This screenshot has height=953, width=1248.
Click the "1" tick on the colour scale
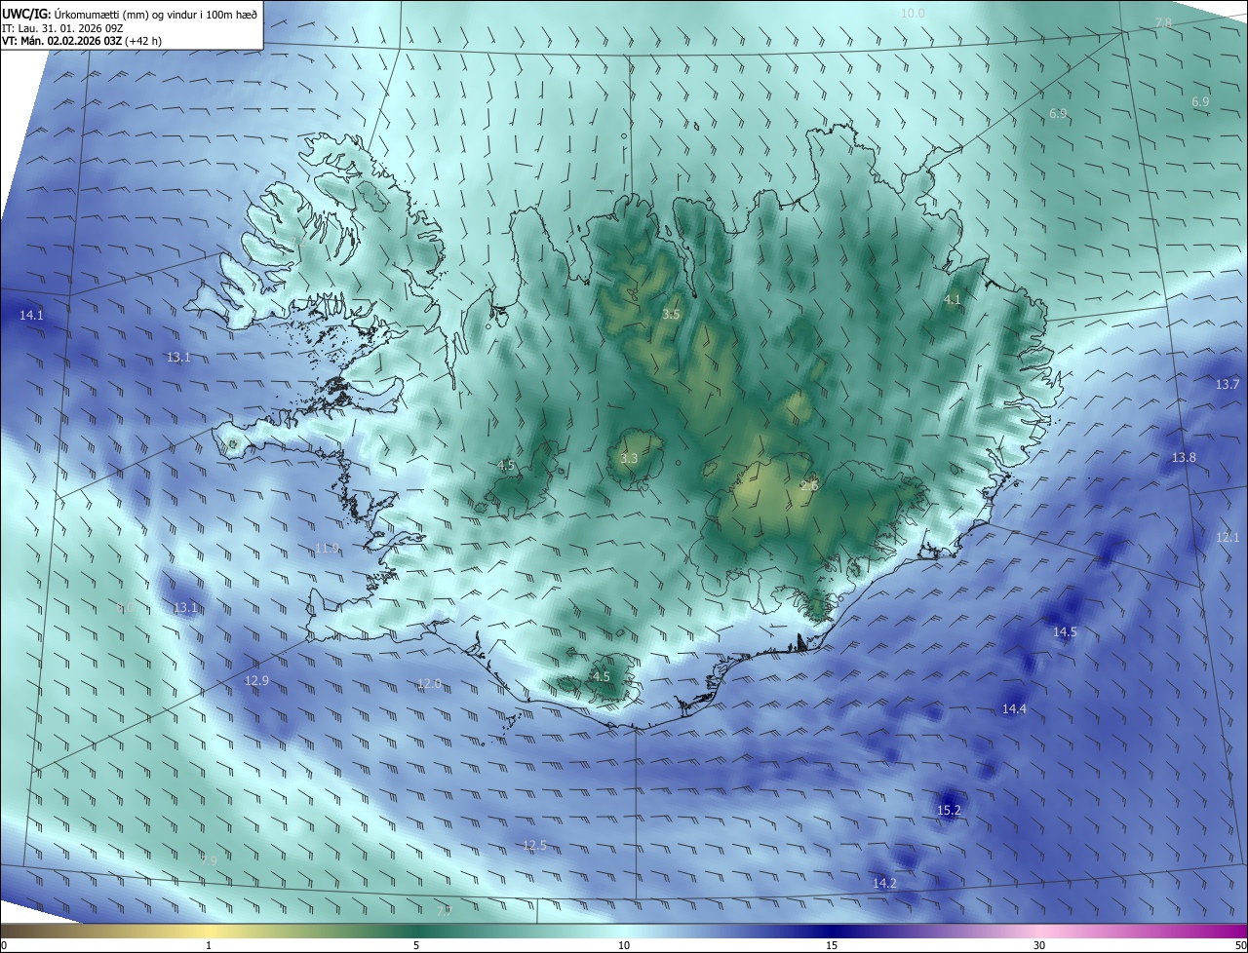(209, 945)
